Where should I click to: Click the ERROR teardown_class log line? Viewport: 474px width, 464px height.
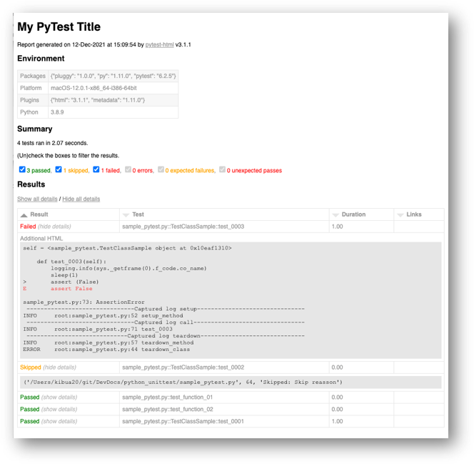(x=106, y=350)
